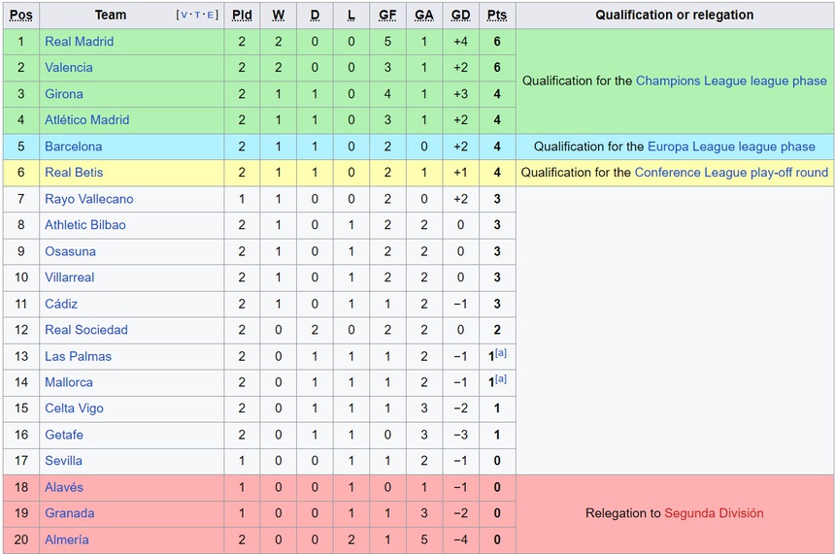
Task: Open the Conference League play-off round link
Action: pos(731,173)
